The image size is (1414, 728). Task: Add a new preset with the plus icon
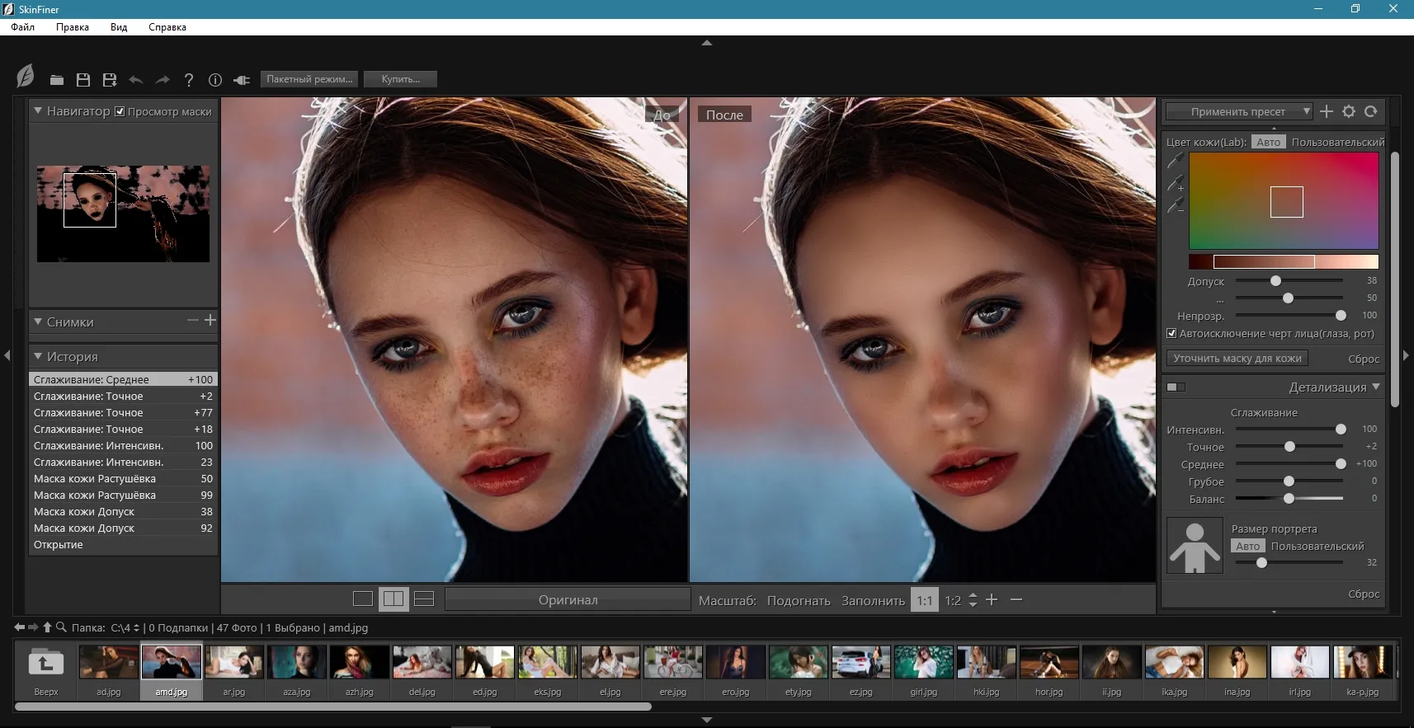click(x=1327, y=111)
